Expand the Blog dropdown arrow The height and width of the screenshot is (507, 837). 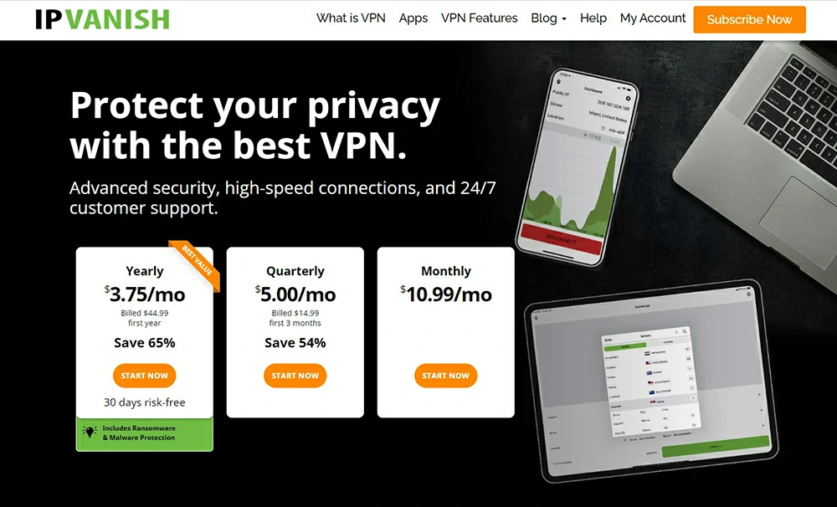click(564, 19)
